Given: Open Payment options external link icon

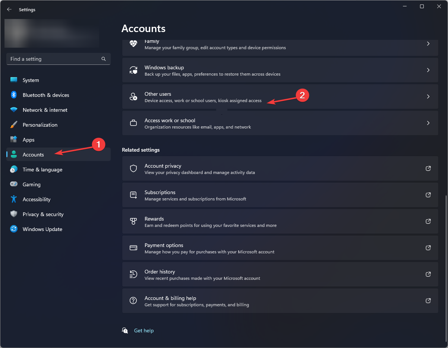Looking at the screenshot, I should pyautogui.click(x=428, y=248).
